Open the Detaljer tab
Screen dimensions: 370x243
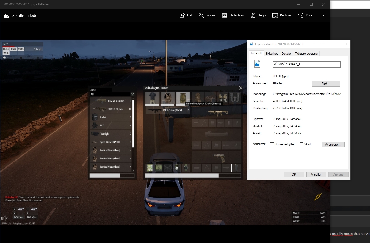pyautogui.click(x=286, y=54)
